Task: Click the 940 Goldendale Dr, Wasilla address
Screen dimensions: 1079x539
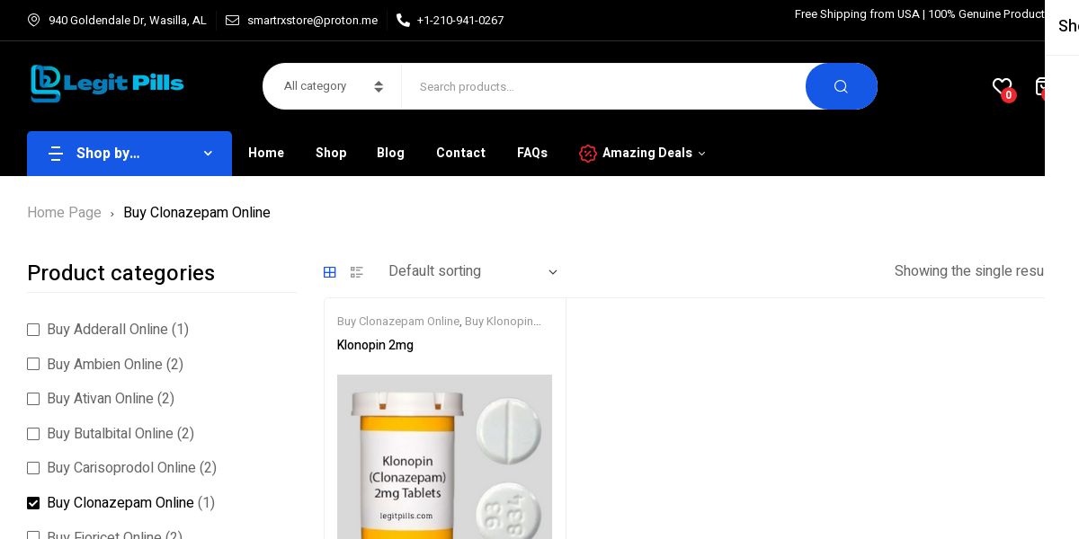Action: coord(128,20)
